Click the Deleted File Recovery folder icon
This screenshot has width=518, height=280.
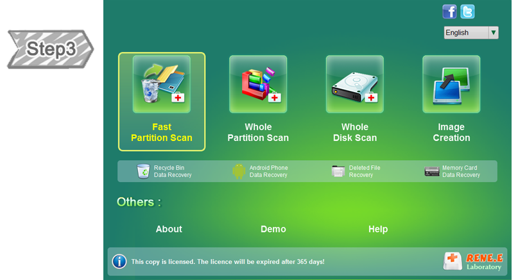click(338, 171)
